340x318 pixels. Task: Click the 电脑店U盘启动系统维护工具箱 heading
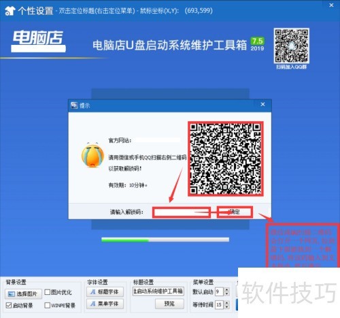pos(170,45)
